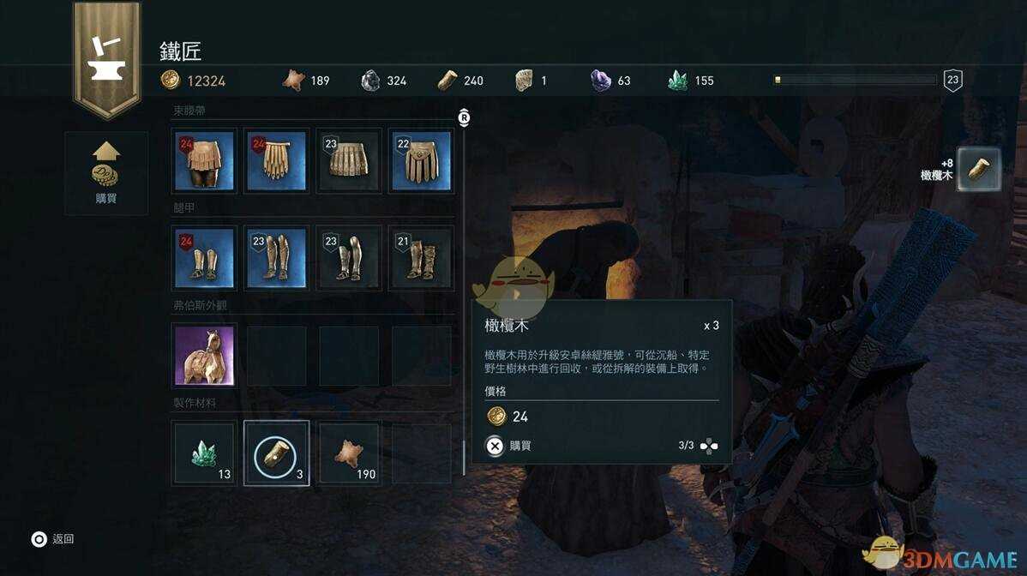Click the purple obsidian resource icon showing 63
The width and height of the screenshot is (1027, 576).
pyautogui.click(x=601, y=81)
